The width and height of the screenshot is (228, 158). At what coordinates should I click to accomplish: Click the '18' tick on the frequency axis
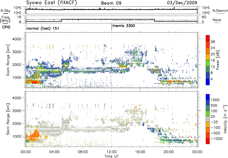click(19, 17)
